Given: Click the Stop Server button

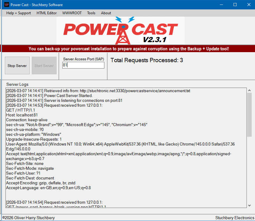Looking at the screenshot, I should click(17, 65).
